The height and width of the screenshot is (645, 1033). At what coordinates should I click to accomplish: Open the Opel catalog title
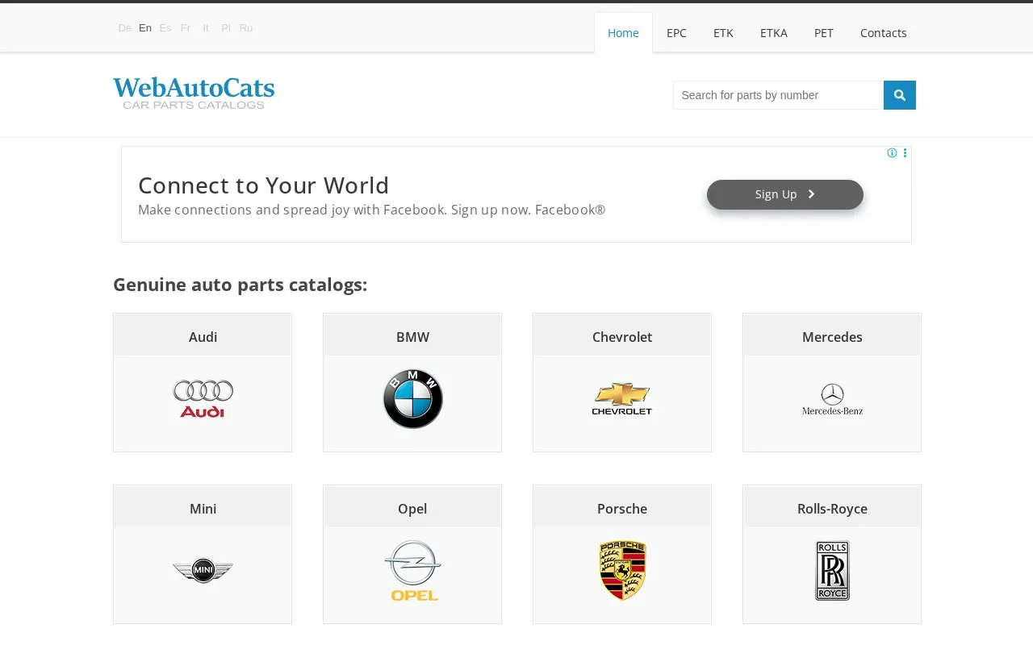click(412, 509)
